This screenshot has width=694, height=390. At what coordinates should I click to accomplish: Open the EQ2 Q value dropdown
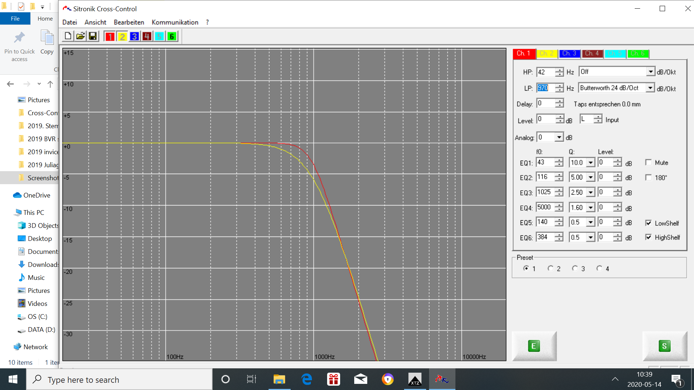[591, 177]
